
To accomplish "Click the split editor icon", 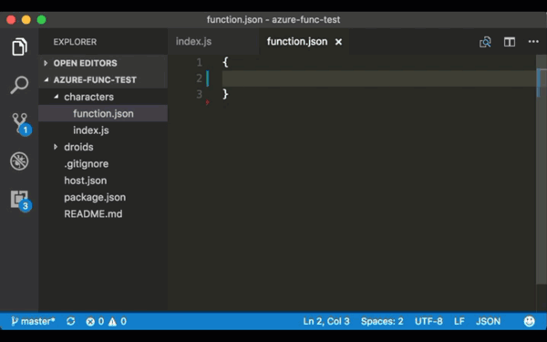I will 510,42.
